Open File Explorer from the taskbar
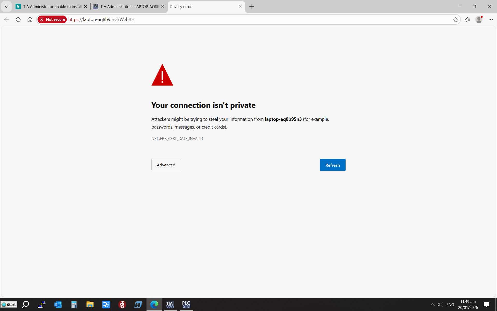This screenshot has width=497, height=311. tap(90, 305)
